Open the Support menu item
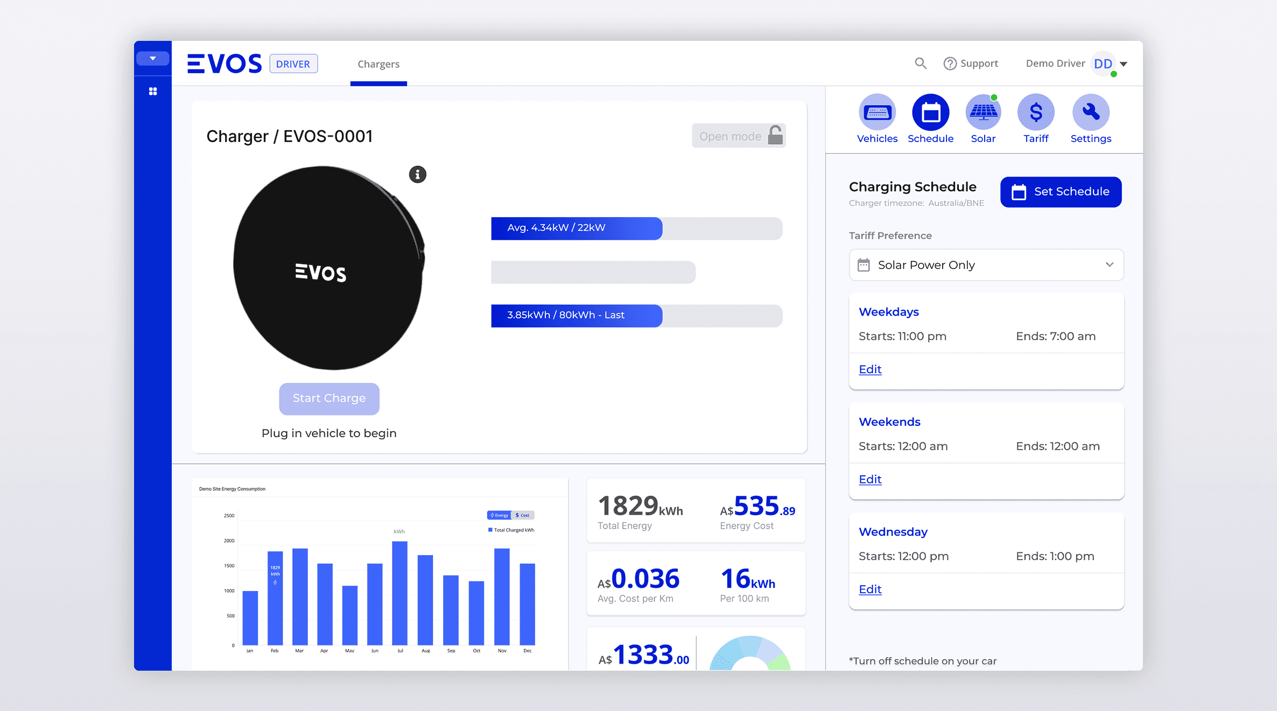Image resolution: width=1277 pixels, height=711 pixels. [971, 63]
